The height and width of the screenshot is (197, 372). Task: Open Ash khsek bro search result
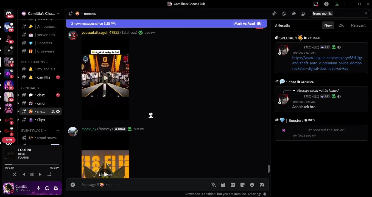321,99
